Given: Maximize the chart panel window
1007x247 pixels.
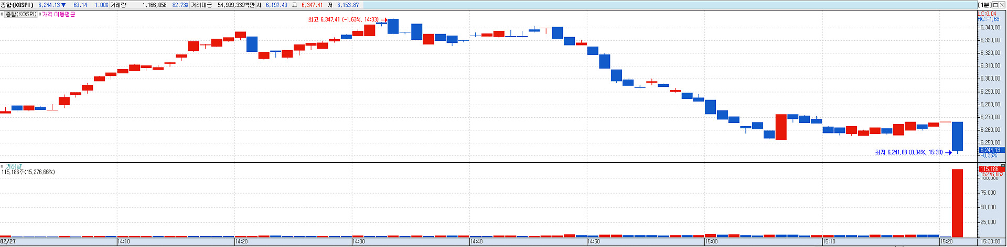Looking at the screenshot, I should (994, 5).
